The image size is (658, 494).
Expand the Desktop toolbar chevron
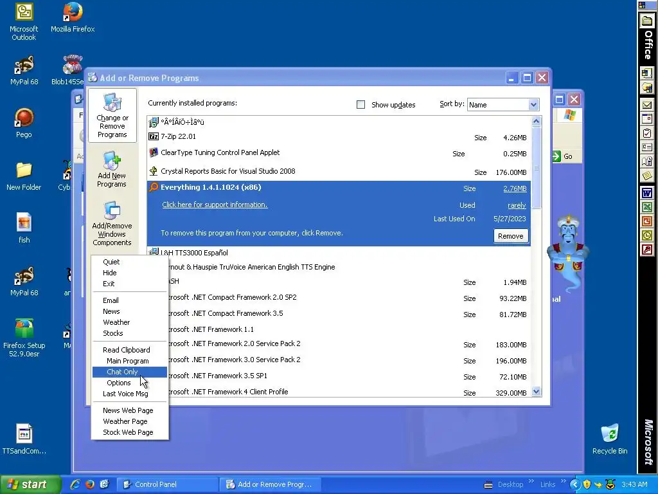pos(531,481)
